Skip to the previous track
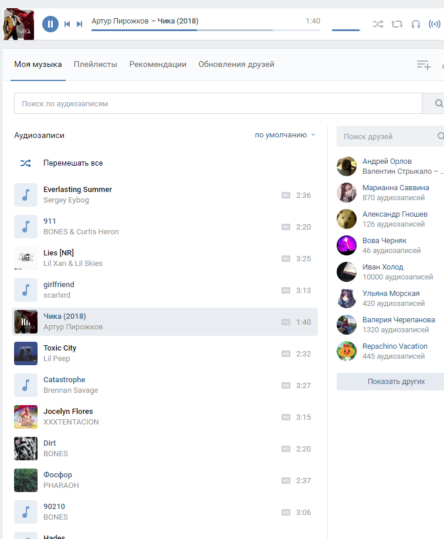This screenshot has width=444, height=539. (x=67, y=24)
